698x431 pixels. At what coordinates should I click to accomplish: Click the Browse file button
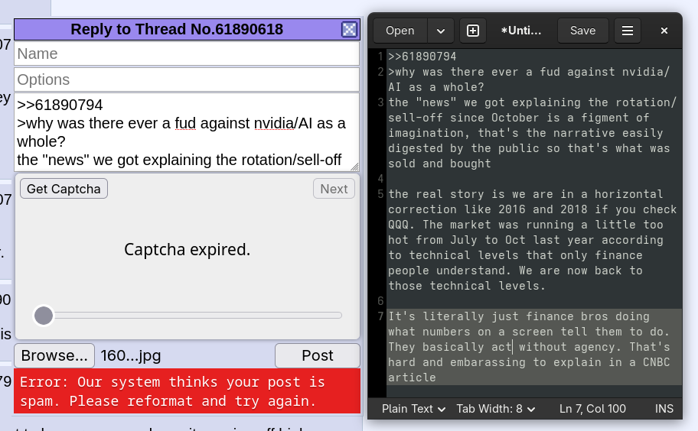[x=54, y=355]
